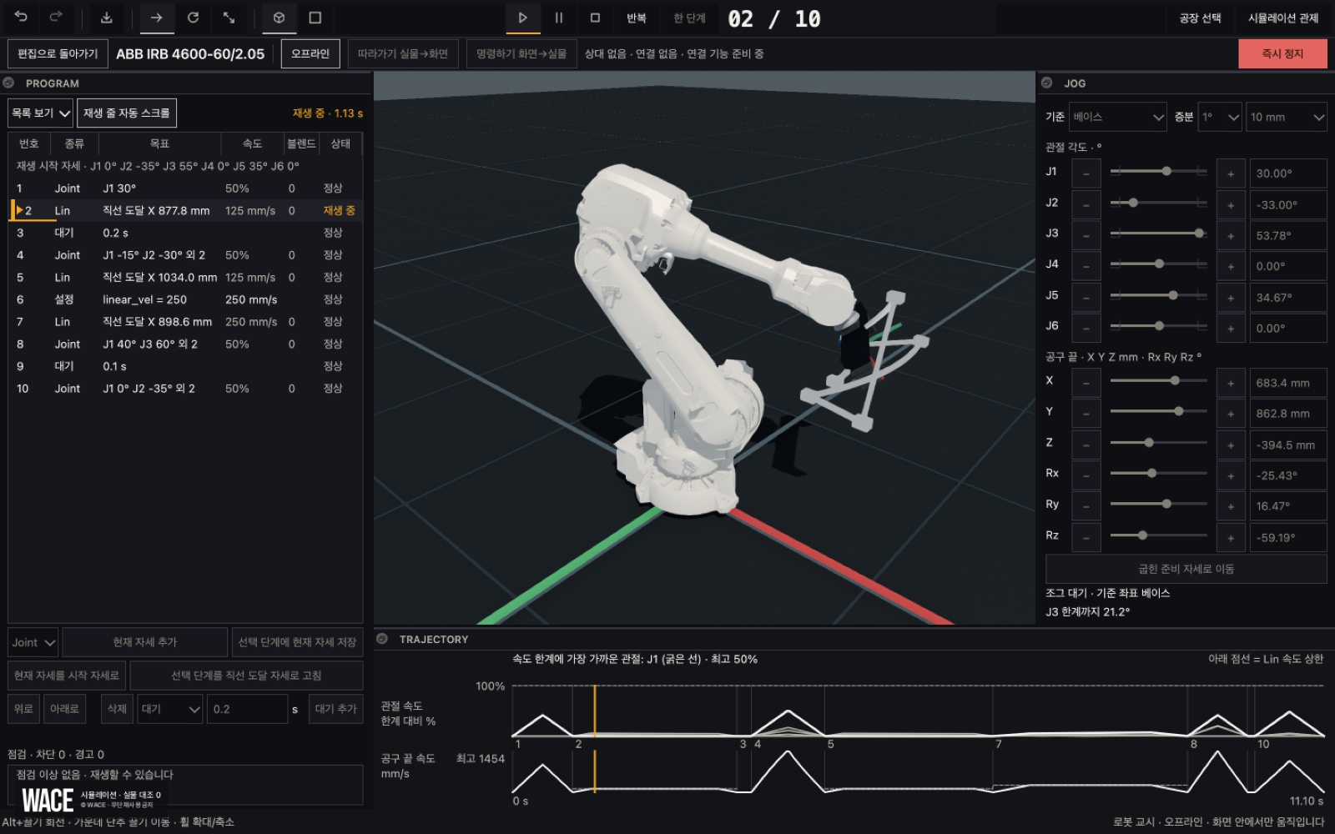Click the Rx rotation slider

(1158, 473)
